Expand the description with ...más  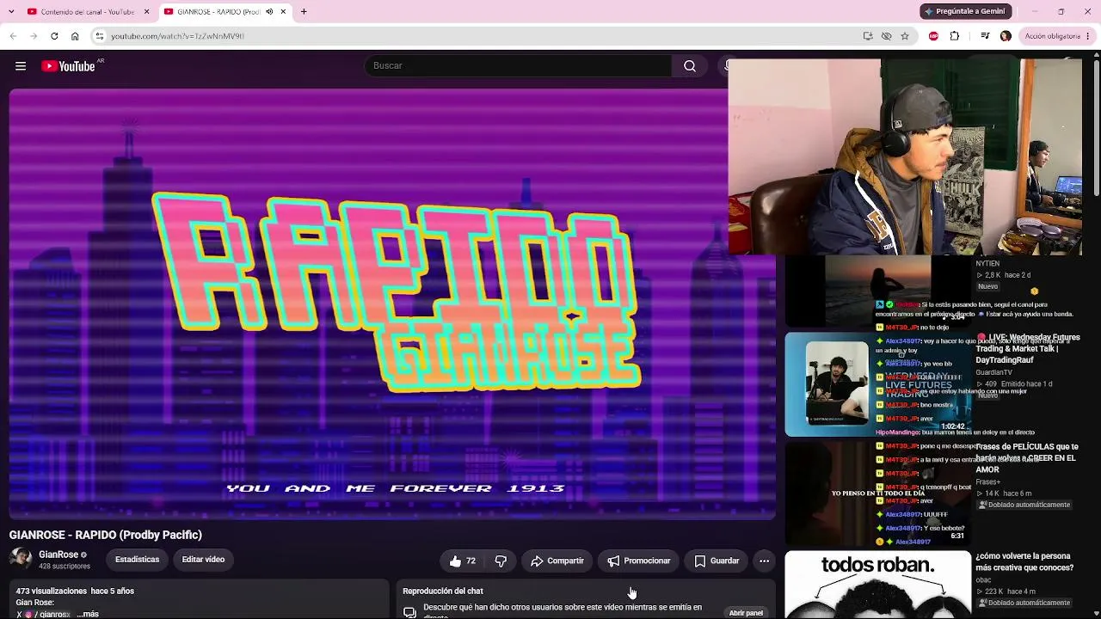pyautogui.click(x=88, y=614)
